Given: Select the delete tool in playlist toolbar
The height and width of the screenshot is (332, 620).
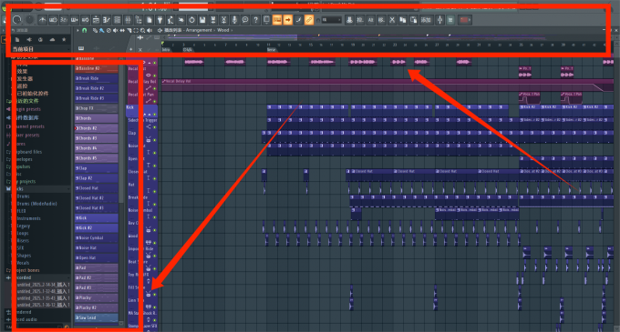Looking at the screenshot, I should click(108, 30).
